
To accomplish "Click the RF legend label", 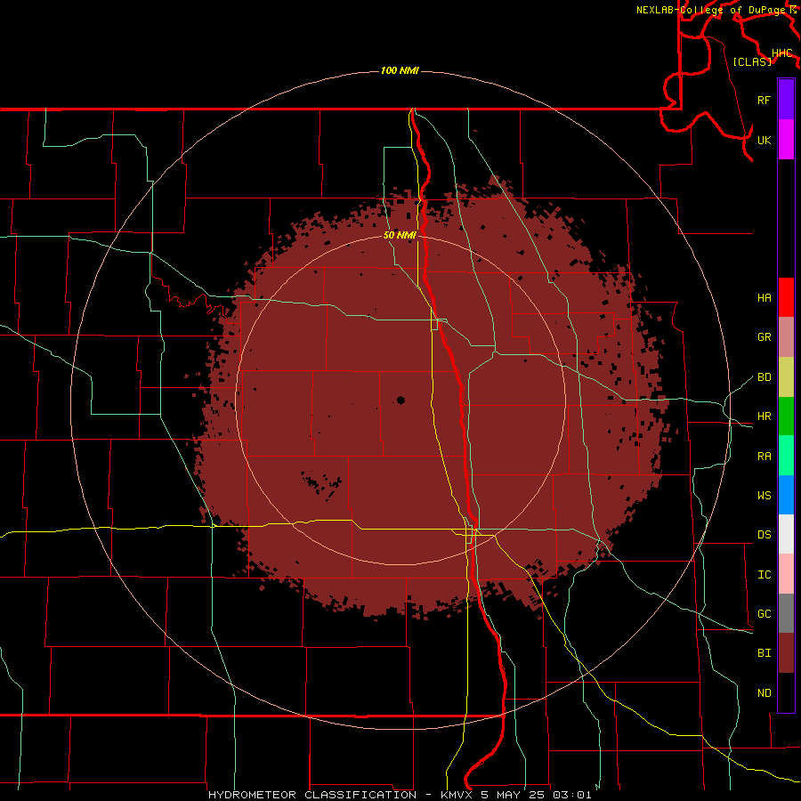I will tap(764, 100).
